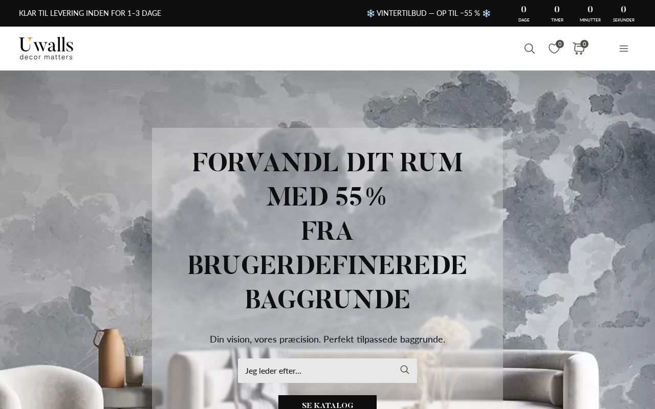
Task: Open the shopping cart icon
Action: tap(578, 49)
